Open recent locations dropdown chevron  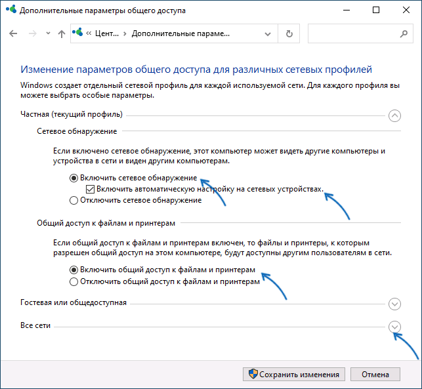(48, 33)
